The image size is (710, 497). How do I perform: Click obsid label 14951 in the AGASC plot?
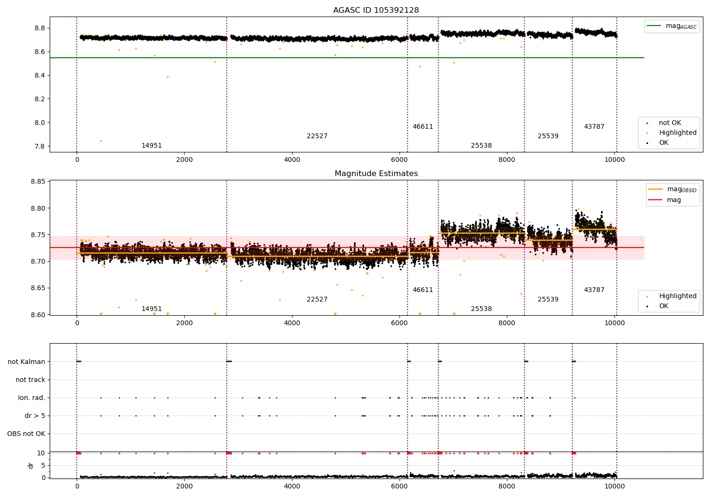point(151,146)
